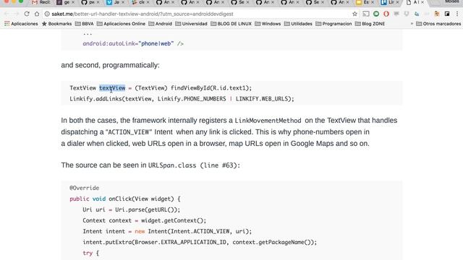Open the Otros marcadores folder
Image resolution: width=463 pixels, height=260 pixels.
438,24
